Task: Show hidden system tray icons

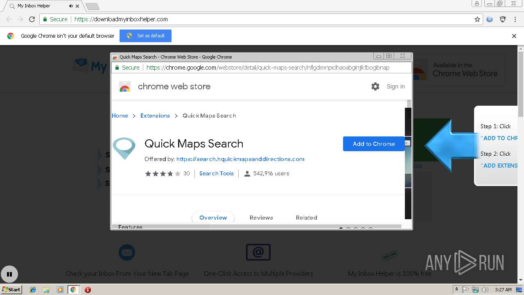Action: click(x=456, y=290)
